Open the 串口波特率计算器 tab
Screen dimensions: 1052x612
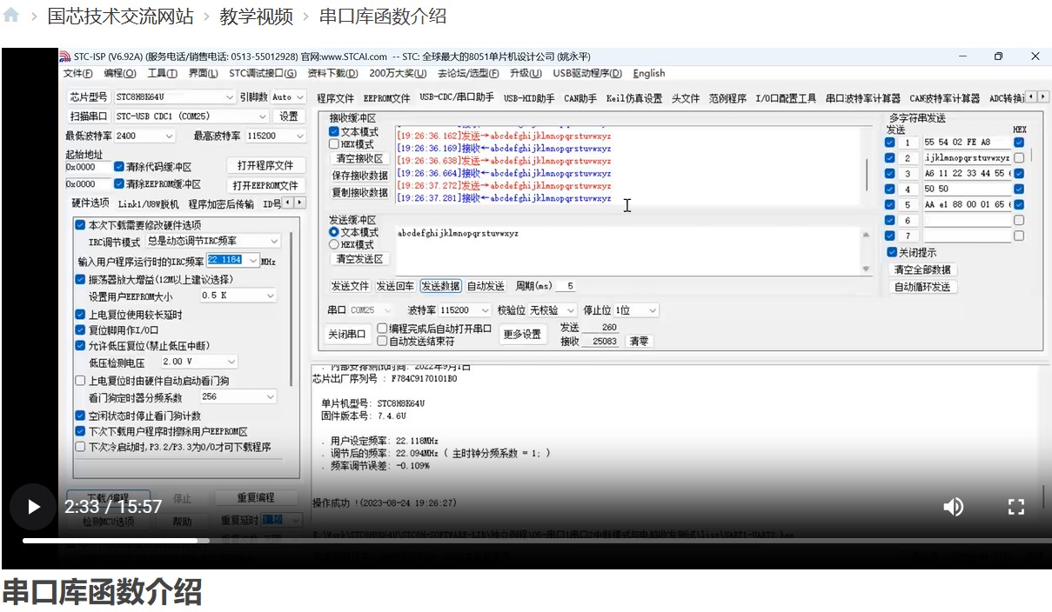click(863, 98)
